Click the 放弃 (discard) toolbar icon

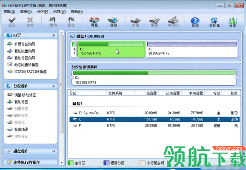30,22
